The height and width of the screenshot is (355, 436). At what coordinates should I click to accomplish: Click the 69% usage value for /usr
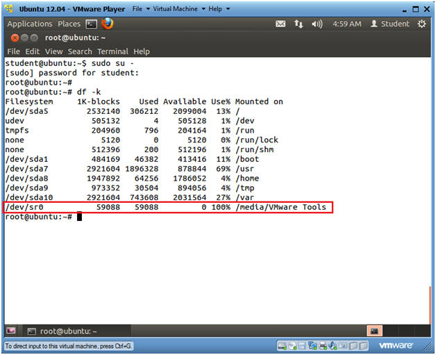(224, 169)
